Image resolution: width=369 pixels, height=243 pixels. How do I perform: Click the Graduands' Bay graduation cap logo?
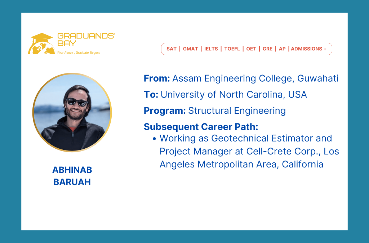click(x=41, y=44)
